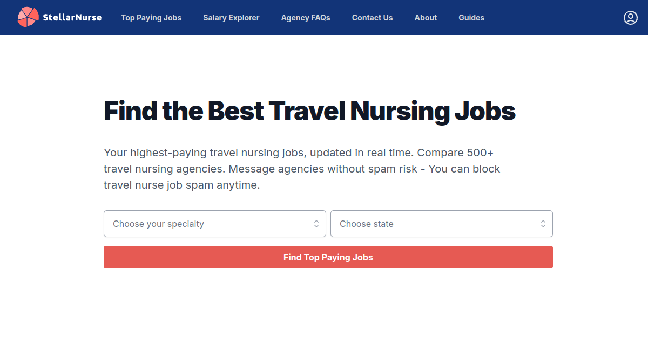Click the specialty field's up-down chevron icon
The height and width of the screenshot is (338, 648).
coord(316,224)
